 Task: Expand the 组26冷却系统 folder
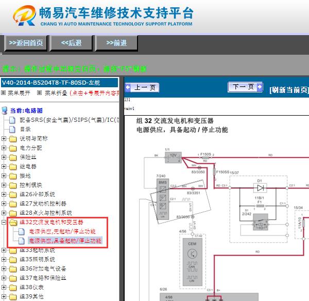4,194
